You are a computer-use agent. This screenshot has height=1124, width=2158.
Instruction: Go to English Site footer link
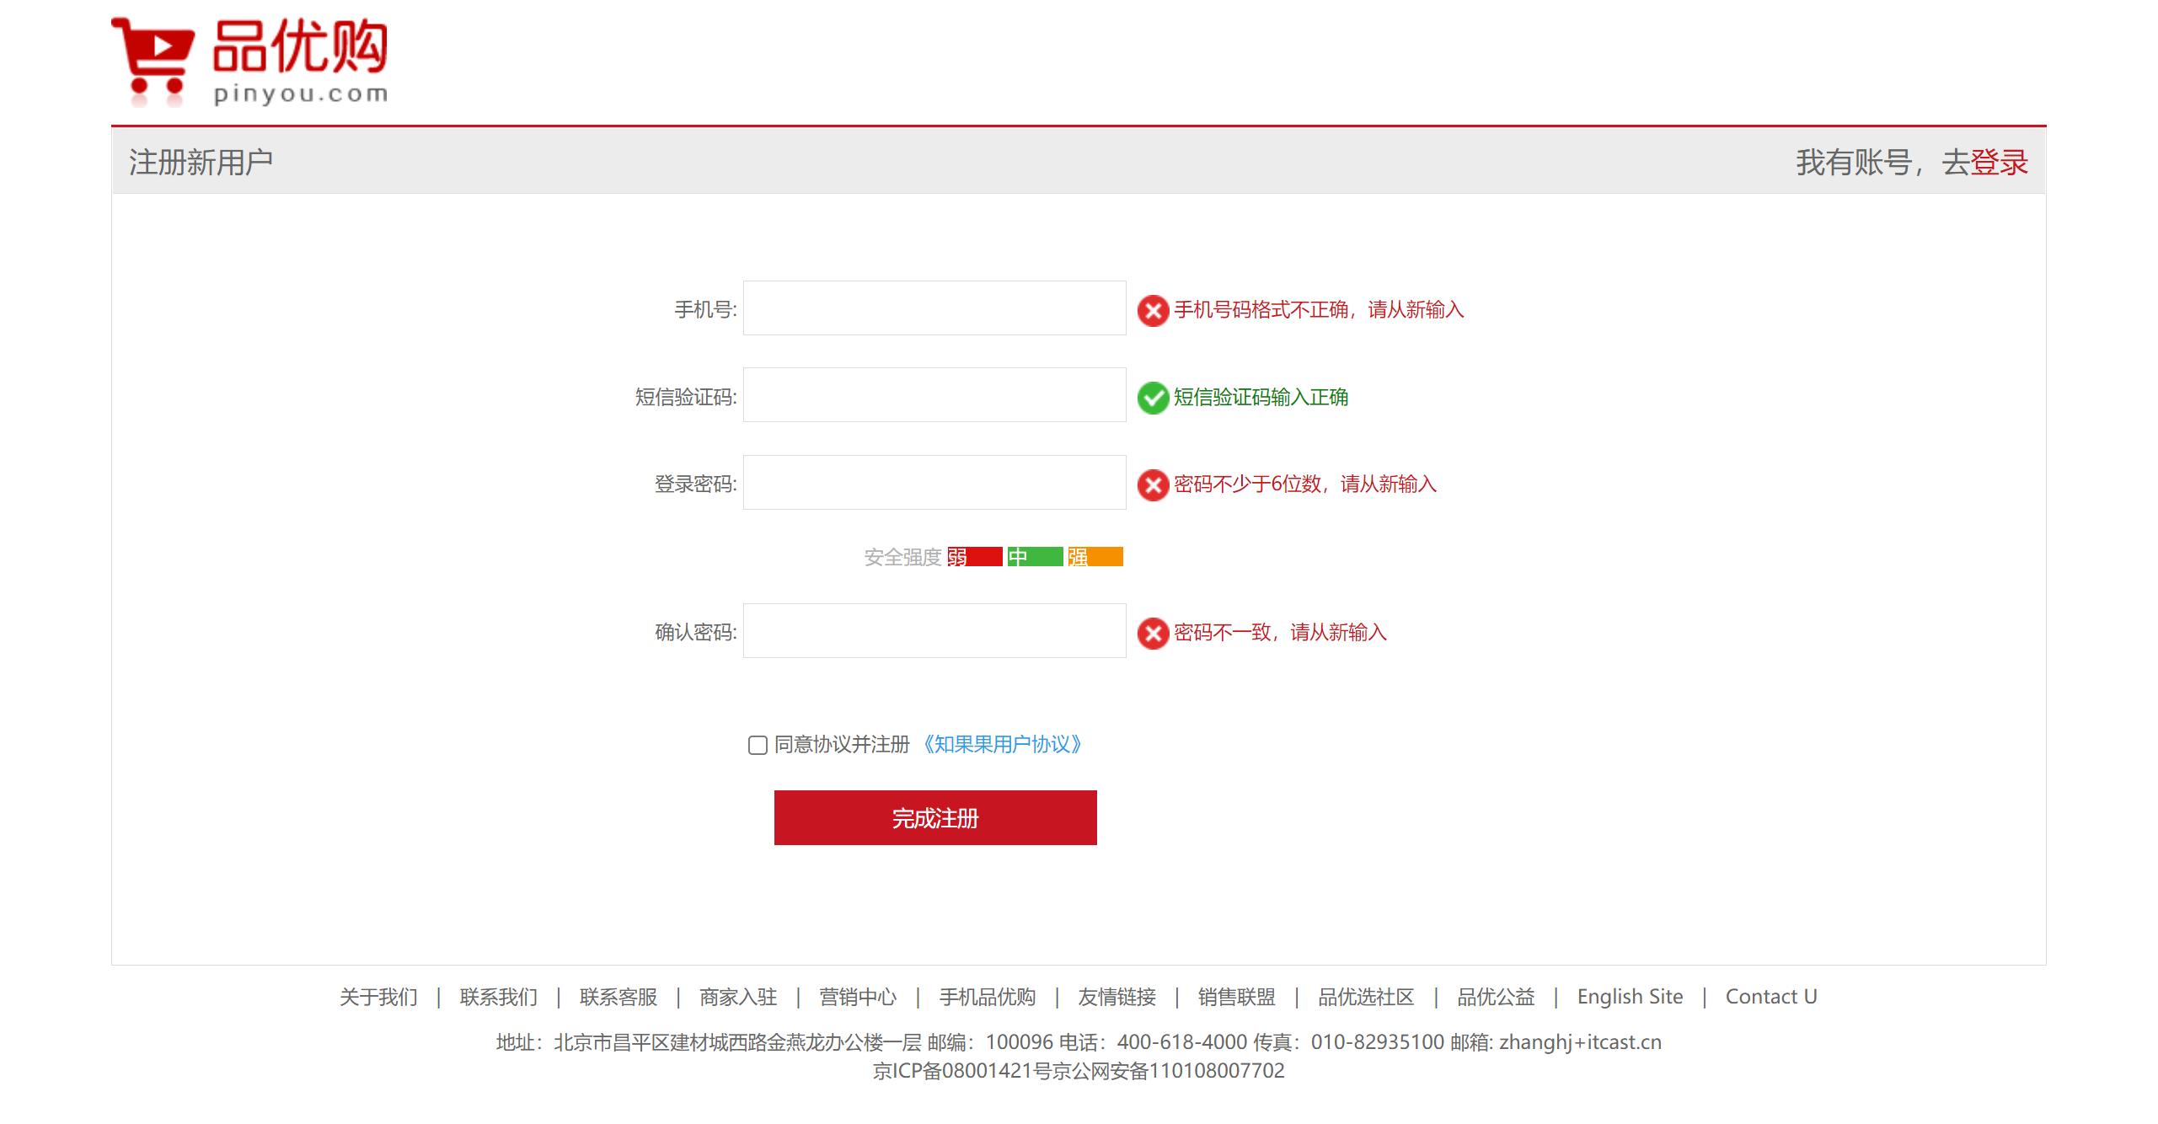point(1629,997)
